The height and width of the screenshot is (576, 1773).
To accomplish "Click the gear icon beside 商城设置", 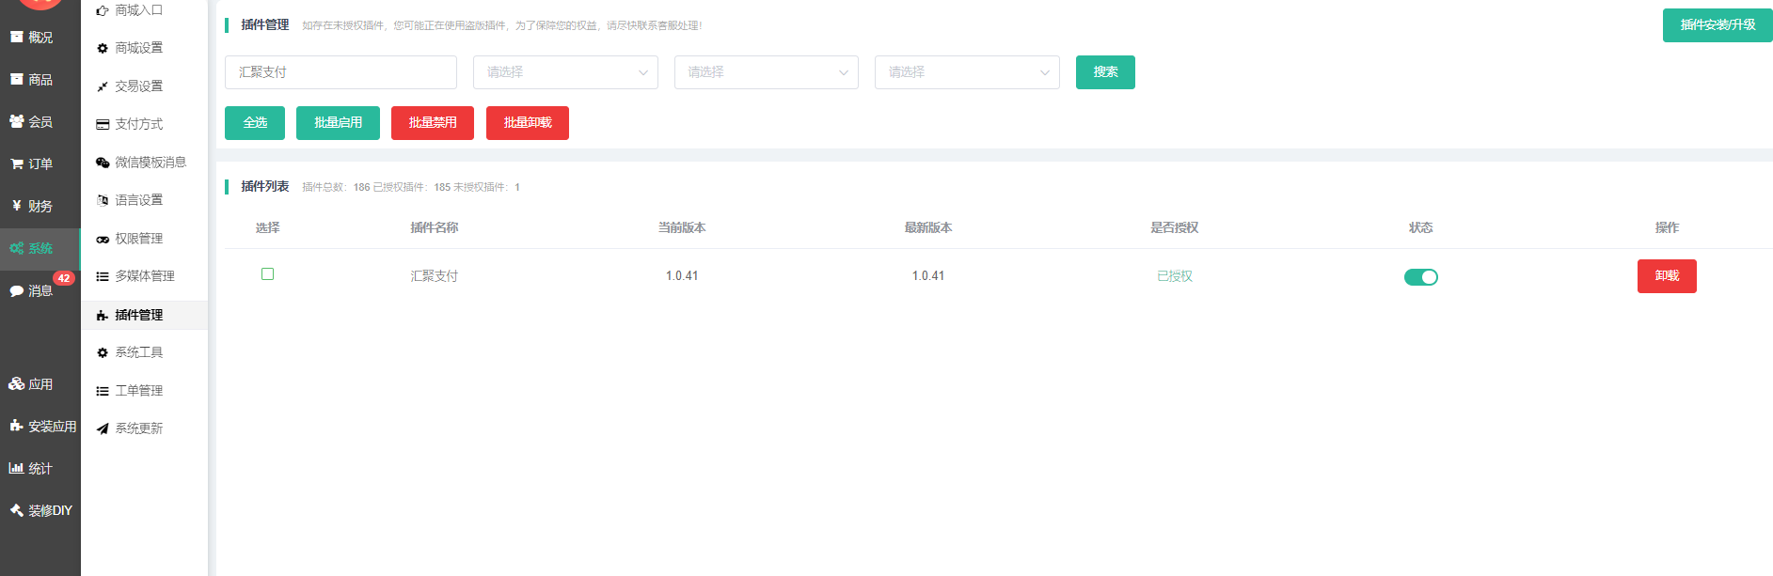I will point(103,48).
